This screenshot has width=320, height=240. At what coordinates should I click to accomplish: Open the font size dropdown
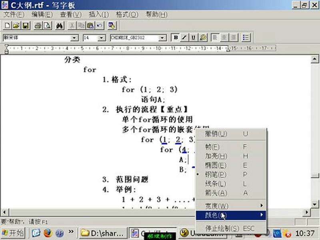[100, 37]
